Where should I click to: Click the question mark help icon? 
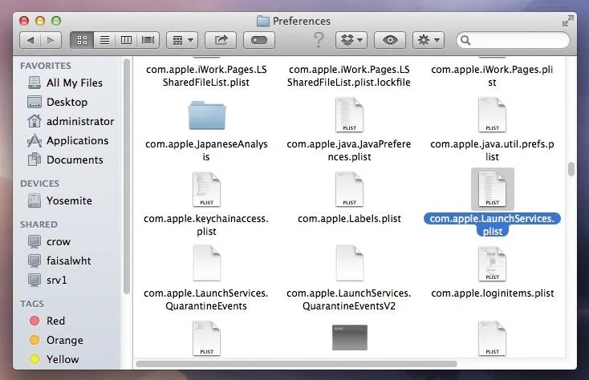pos(319,40)
